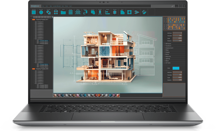Viewport: 216px width, 131px height.
Task: Open the File menu
Action: tap(43, 6)
